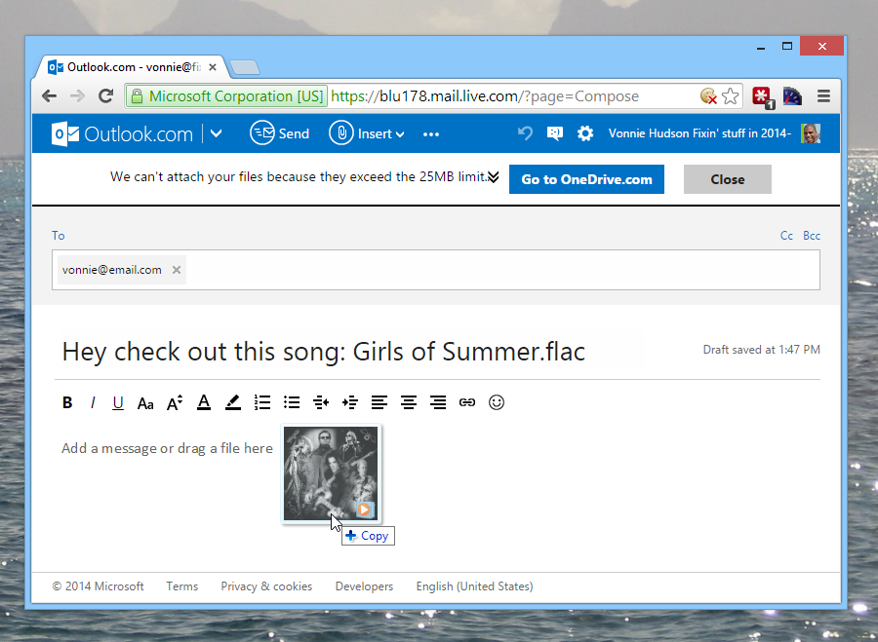Open the LastPass extension icon
The width and height of the screenshot is (878, 642).
click(x=763, y=97)
